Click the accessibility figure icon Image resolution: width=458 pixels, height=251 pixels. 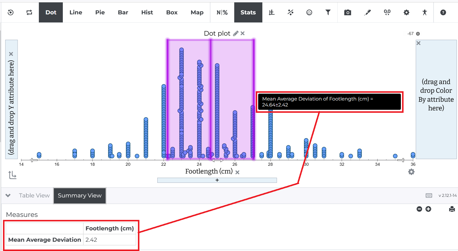[424, 12]
